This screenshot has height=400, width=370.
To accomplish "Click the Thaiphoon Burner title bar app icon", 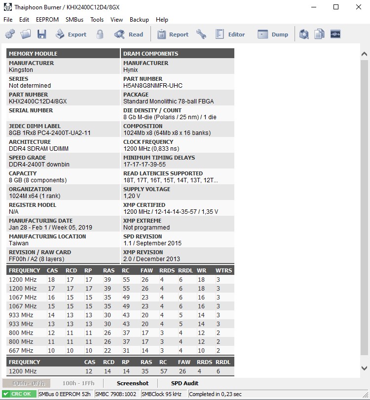I will point(8,7).
